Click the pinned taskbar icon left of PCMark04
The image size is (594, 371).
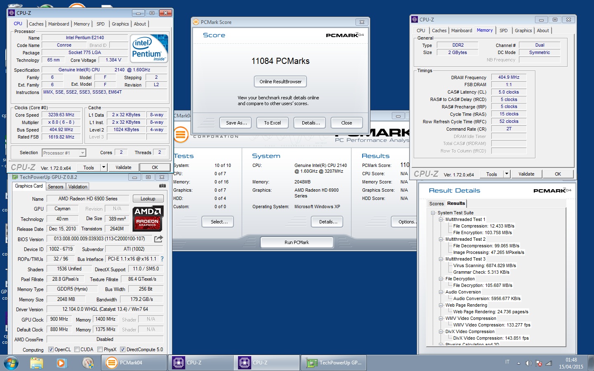[x=88, y=363]
